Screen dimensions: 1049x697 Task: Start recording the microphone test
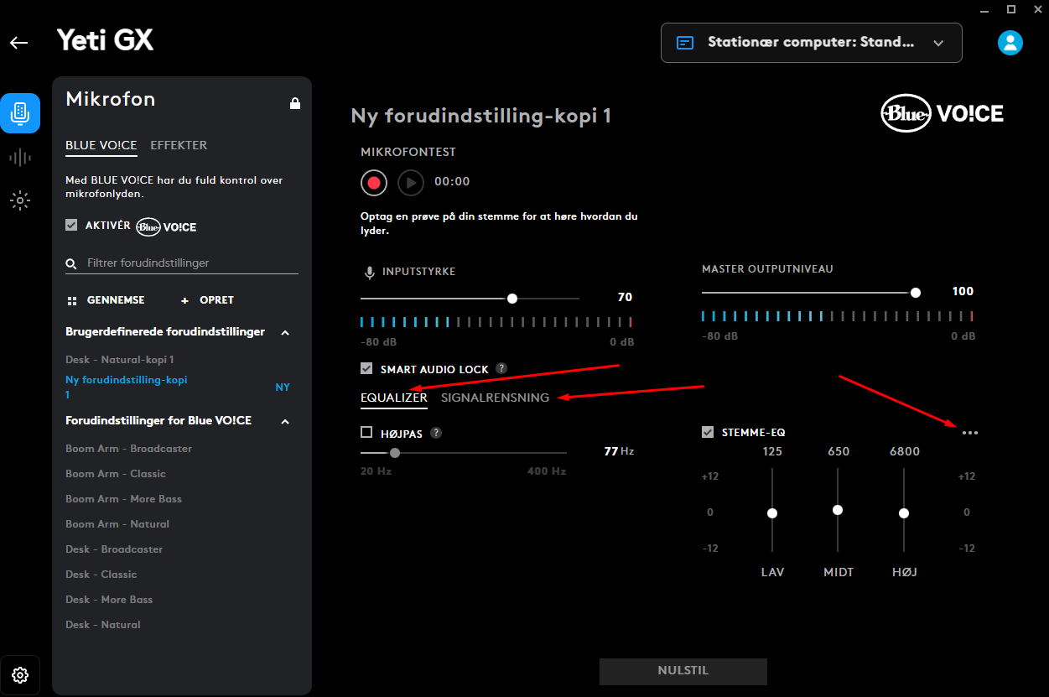point(374,182)
